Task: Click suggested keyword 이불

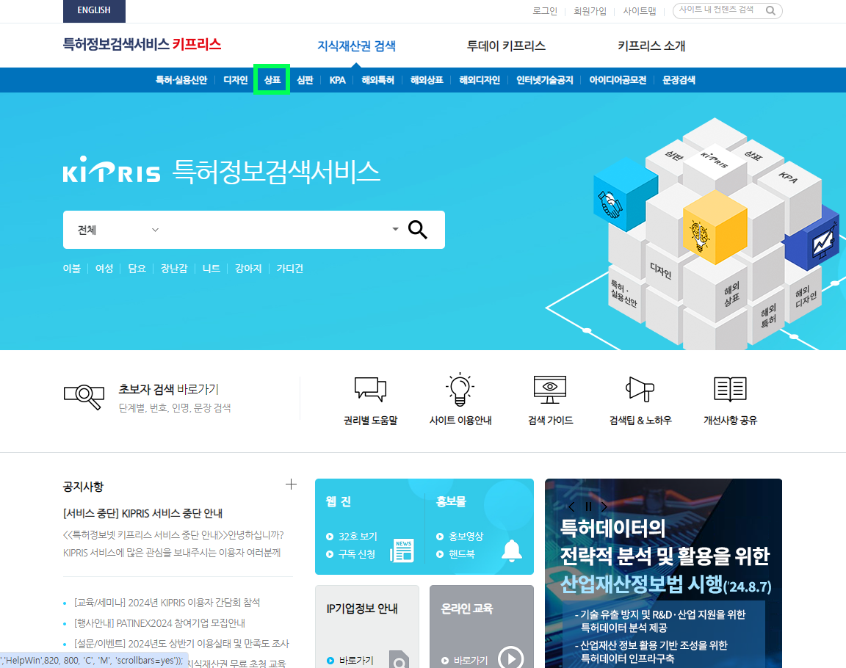Action: point(72,269)
